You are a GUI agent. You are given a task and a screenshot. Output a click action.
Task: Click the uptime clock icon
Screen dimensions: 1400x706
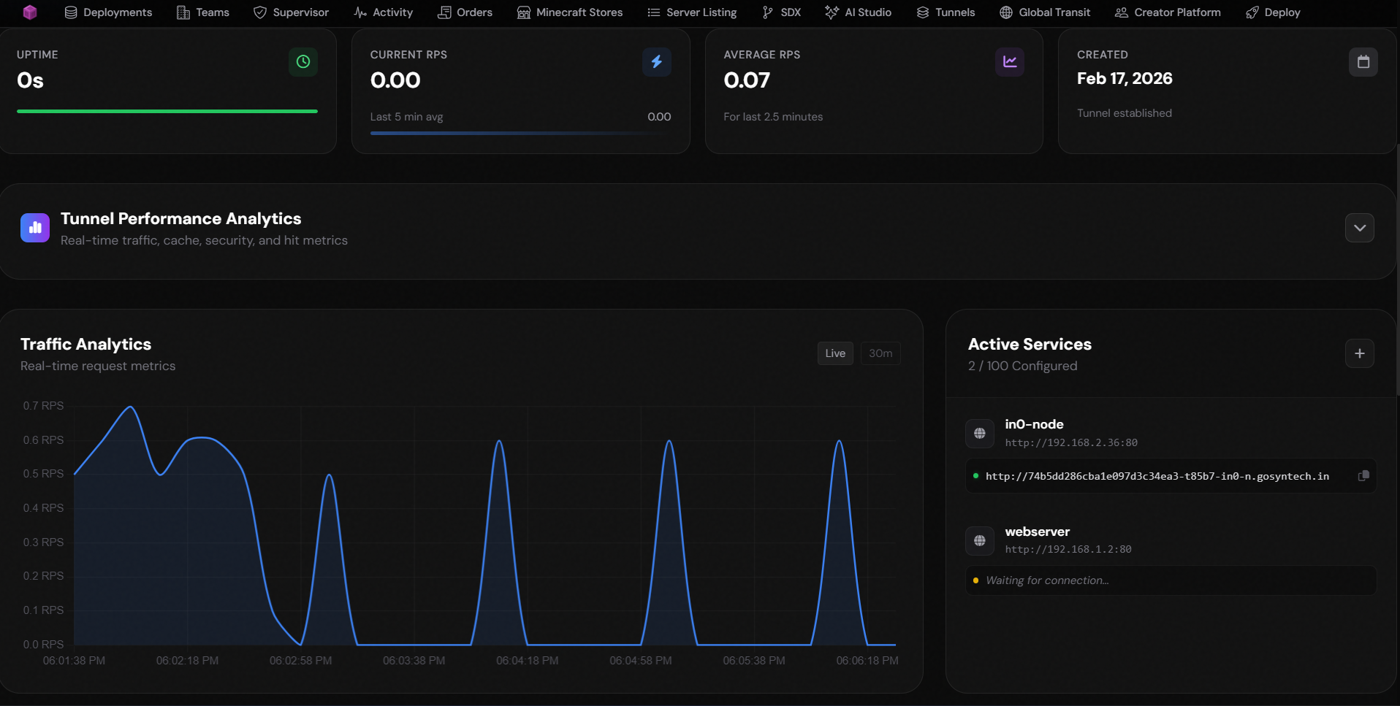pos(303,62)
